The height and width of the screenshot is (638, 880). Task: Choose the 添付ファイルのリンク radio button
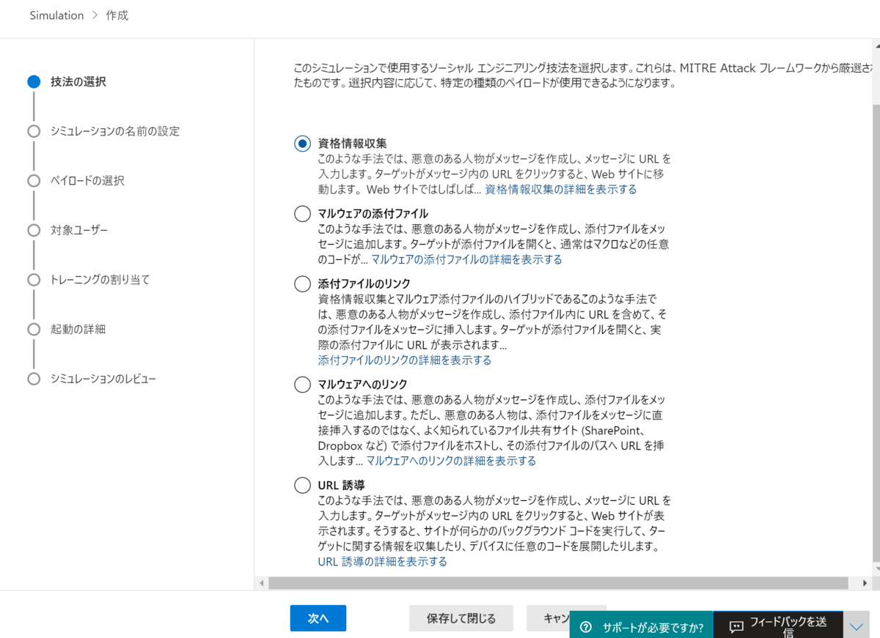(x=302, y=283)
